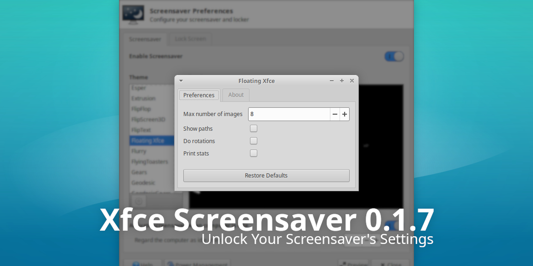This screenshot has height=266, width=533.
Task: Close the Floating Xfce dialog
Action: coord(352,81)
